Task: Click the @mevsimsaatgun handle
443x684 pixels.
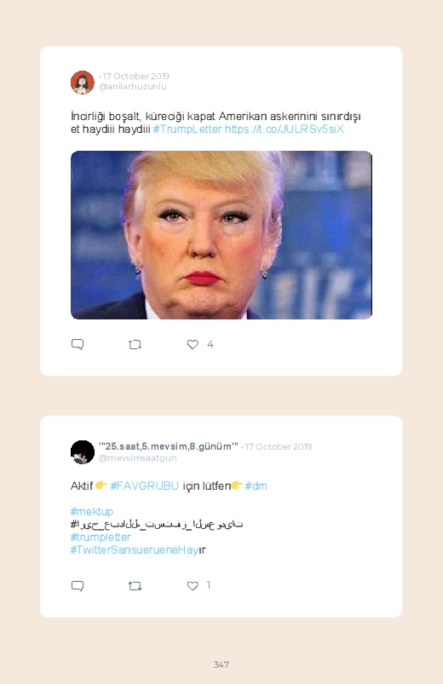Action: [x=137, y=457]
